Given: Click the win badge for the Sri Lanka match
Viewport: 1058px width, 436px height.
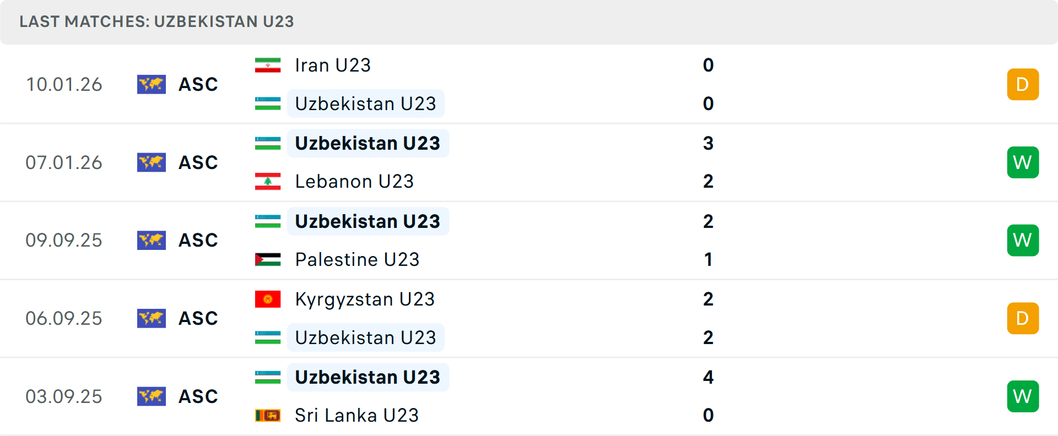Looking at the screenshot, I should (x=1023, y=396).
